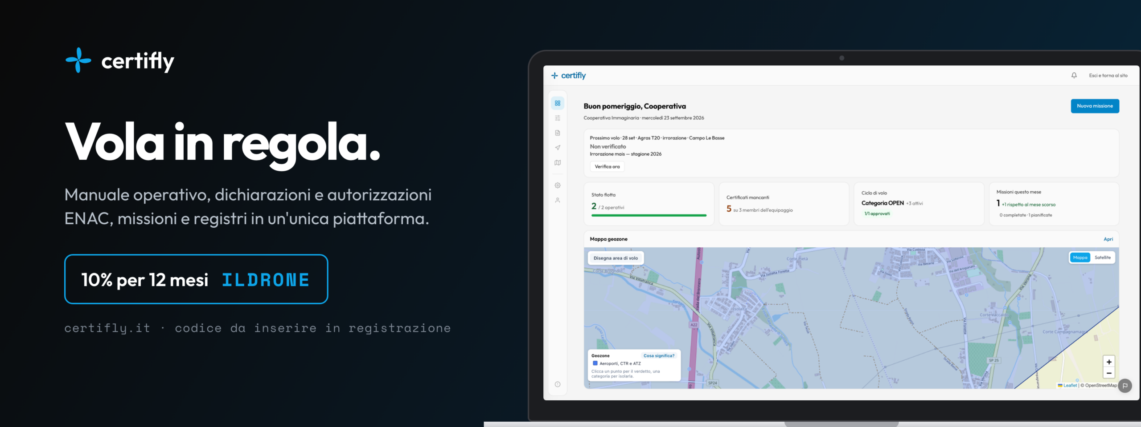Click the info icon at sidebar bottom
The height and width of the screenshot is (427, 1141).
(x=558, y=384)
